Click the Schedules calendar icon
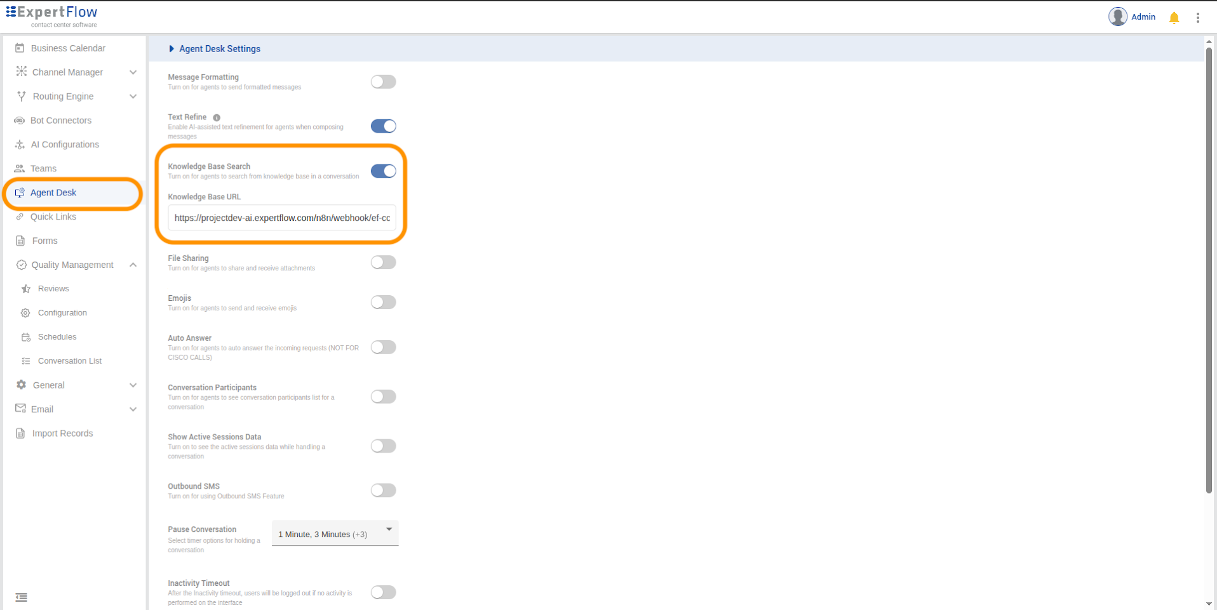The height and width of the screenshot is (610, 1217). point(26,337)
